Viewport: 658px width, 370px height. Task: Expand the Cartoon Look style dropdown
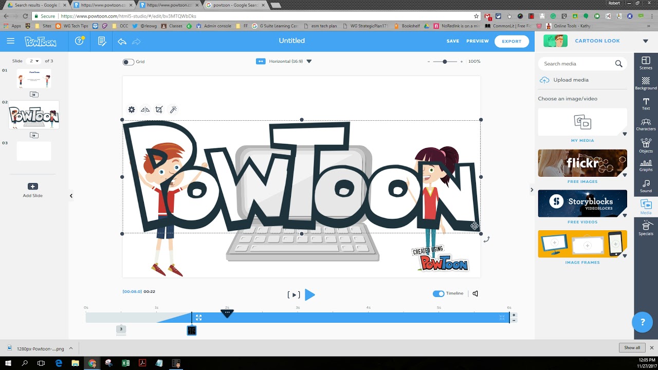coord(646,41)
